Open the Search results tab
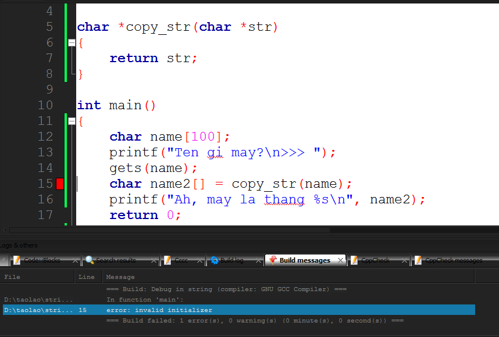The height and width of the screenshot is (337, 499). click(115, 260)
